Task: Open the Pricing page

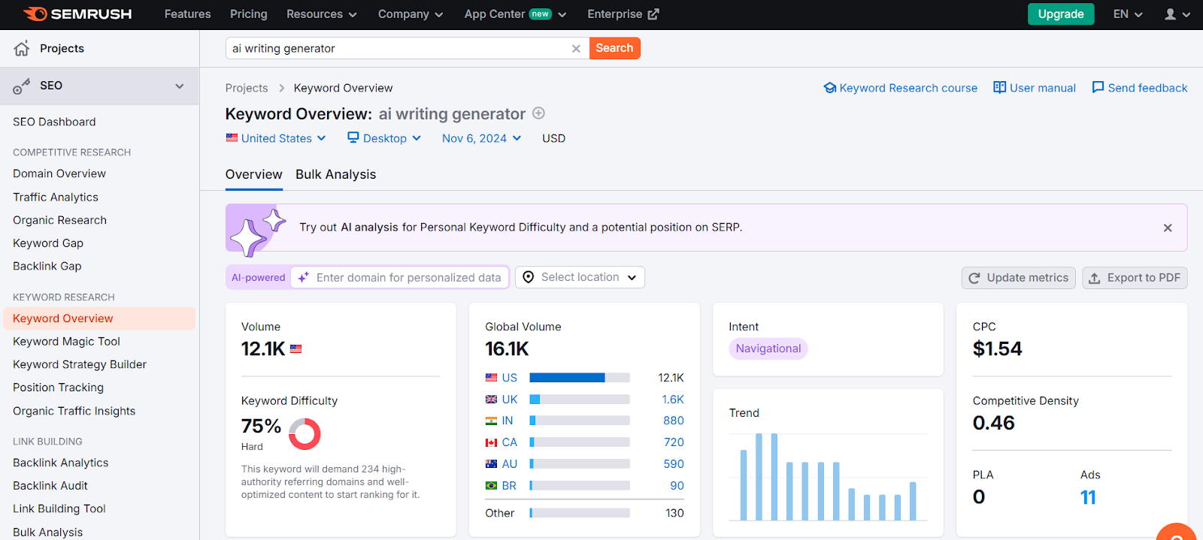Action: coord(249,14)
